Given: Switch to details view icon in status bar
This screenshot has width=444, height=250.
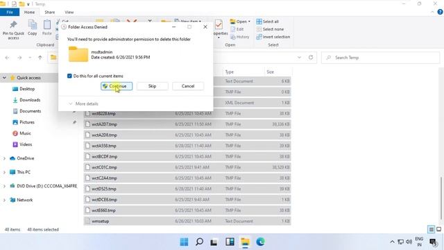Looking at the screenshot, I should [x=432, y=229].
